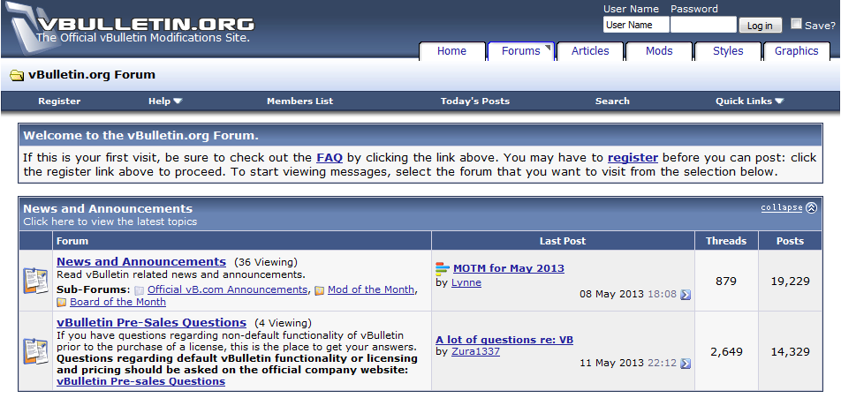Click the News and Announcements category header title
The width and height of the screenshot is (841, 398).
107,208
